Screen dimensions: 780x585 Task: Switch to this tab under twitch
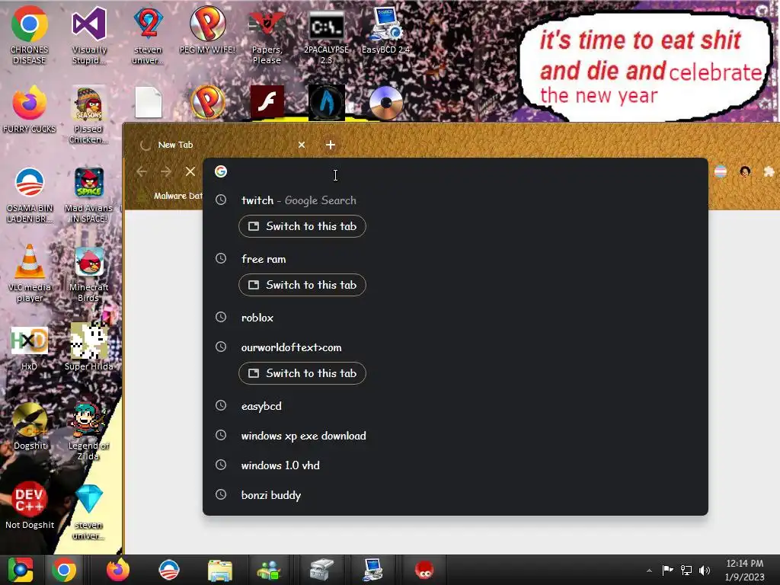pos(302,226)
